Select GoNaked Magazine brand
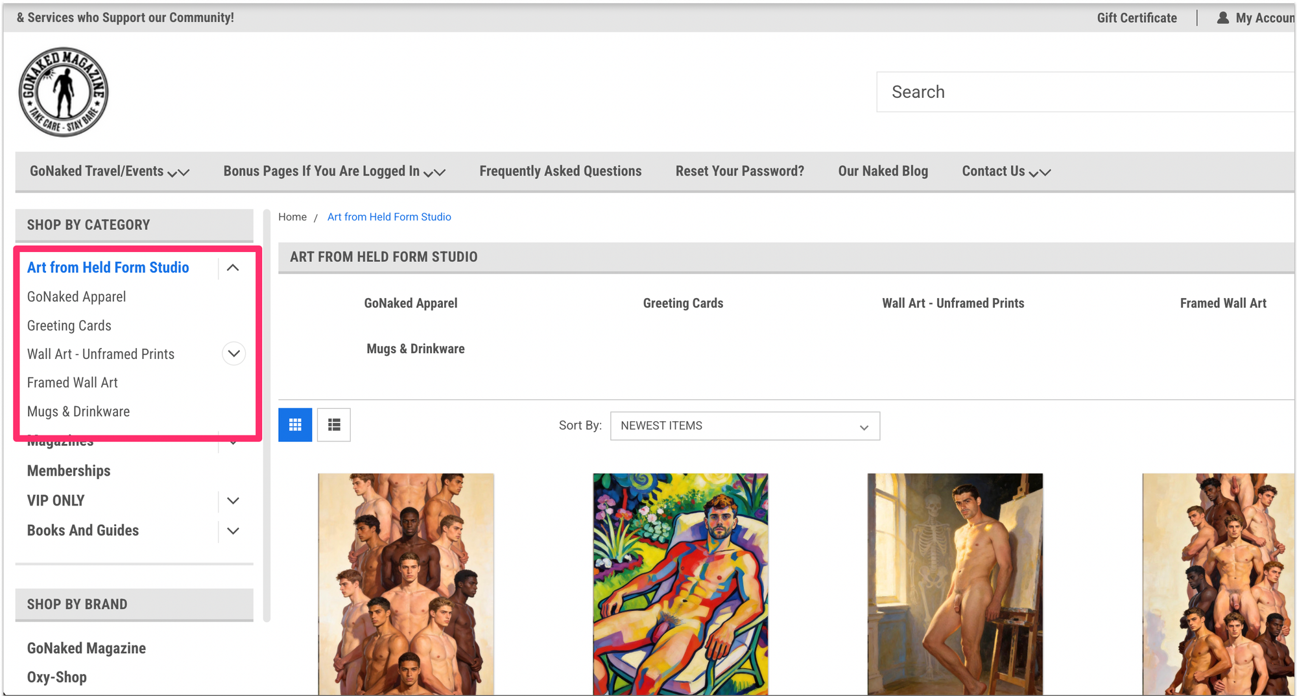This screenshot has width=1297, height=696. click(x=86, y=648)
